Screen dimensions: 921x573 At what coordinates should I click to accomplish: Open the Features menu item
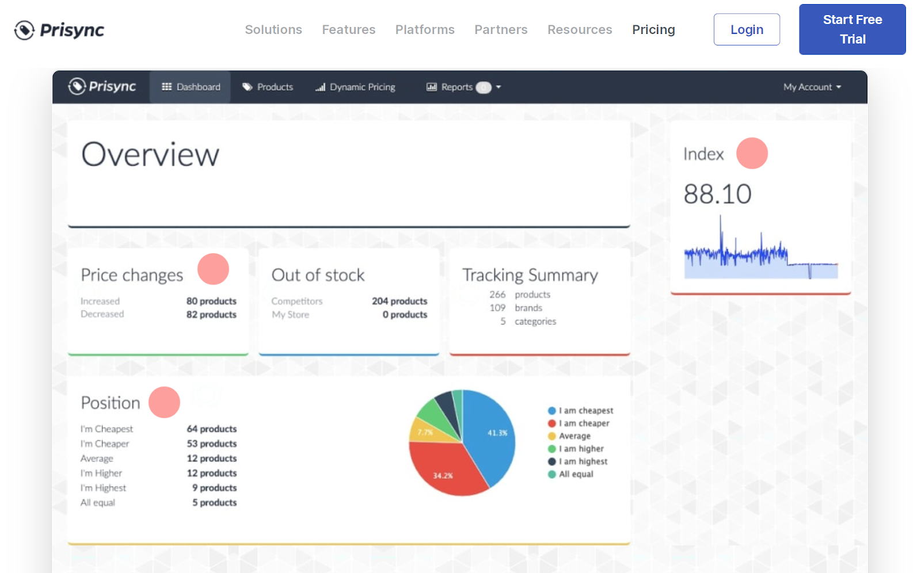[x=349, y=29]
